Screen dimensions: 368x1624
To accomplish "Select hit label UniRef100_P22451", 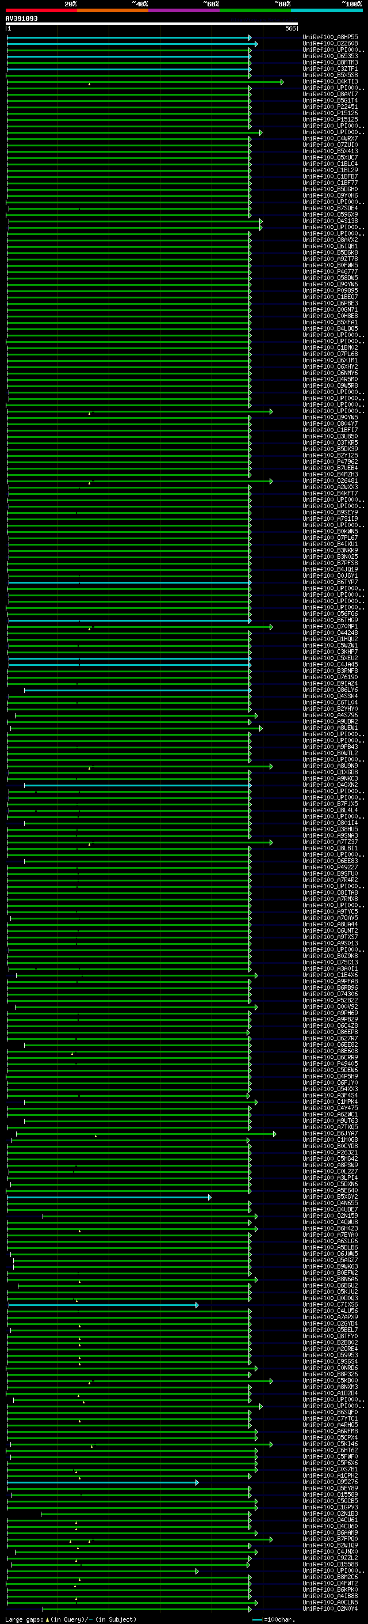I will point(329,107).
